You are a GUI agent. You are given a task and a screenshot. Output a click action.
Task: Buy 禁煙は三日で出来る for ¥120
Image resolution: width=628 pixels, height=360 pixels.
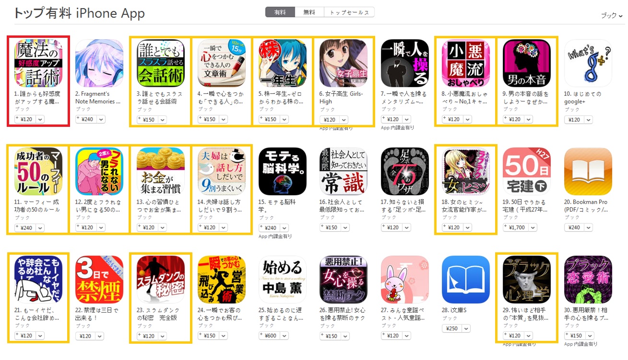(85, 336)
